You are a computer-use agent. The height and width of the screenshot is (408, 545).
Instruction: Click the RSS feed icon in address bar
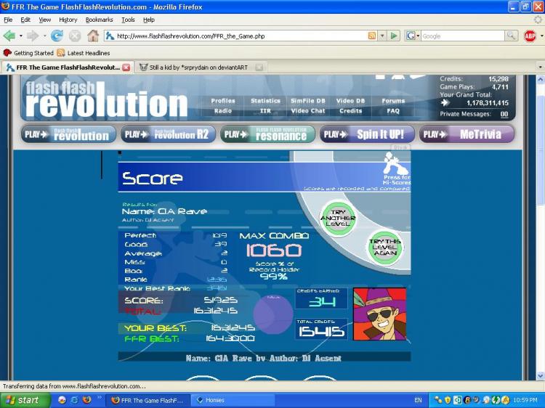[x=372, y=36]
